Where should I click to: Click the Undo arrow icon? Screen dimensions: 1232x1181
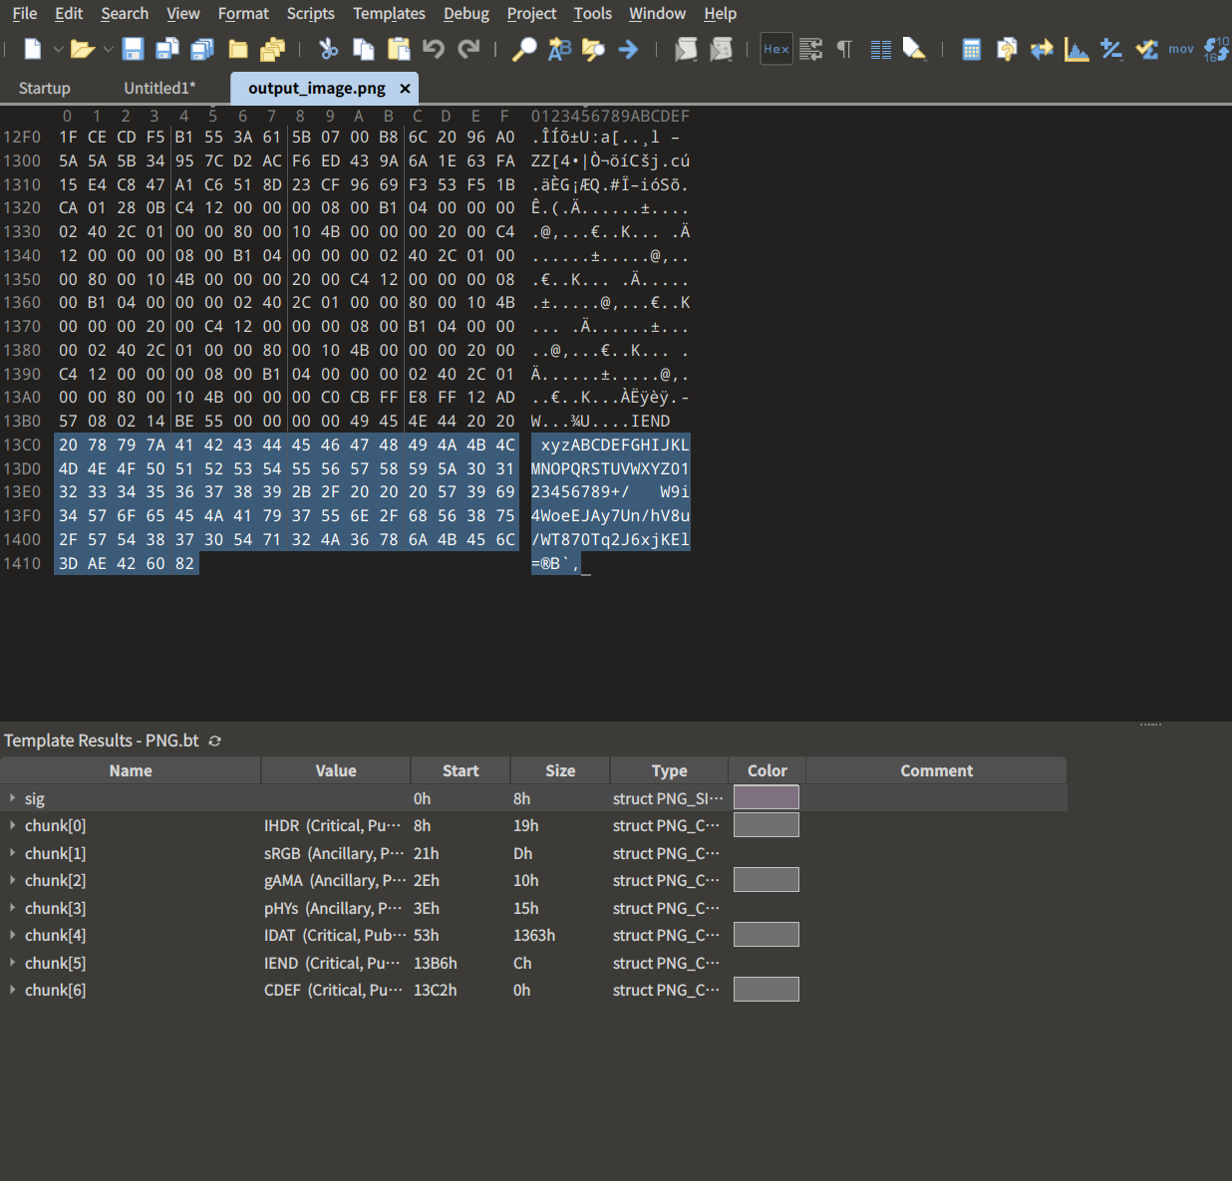433,49
